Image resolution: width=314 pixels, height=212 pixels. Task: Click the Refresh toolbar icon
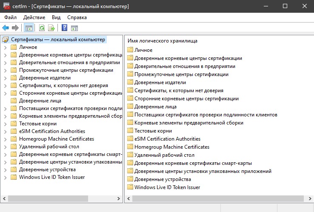coord(42,28)
